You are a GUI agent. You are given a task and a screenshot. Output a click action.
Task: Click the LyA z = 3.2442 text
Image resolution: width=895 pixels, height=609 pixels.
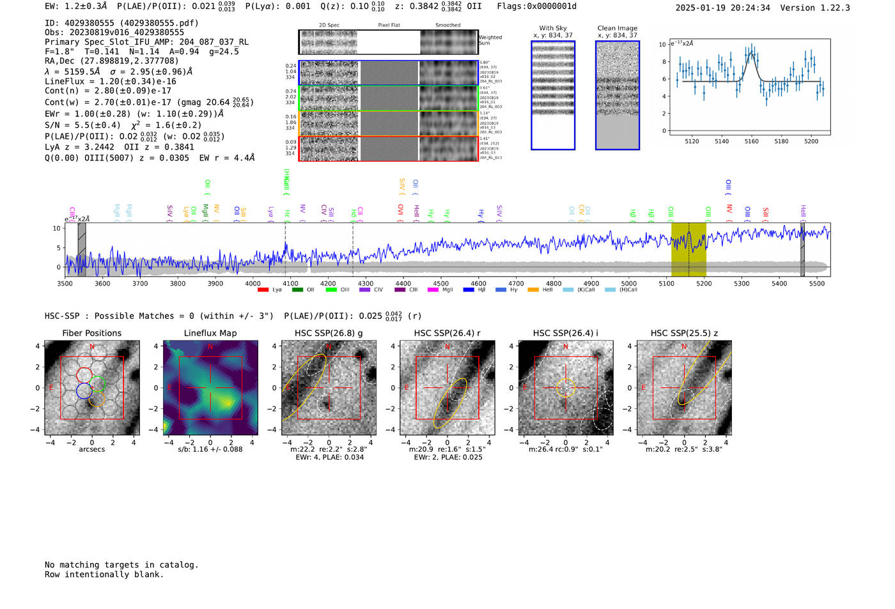click(77, 146)
